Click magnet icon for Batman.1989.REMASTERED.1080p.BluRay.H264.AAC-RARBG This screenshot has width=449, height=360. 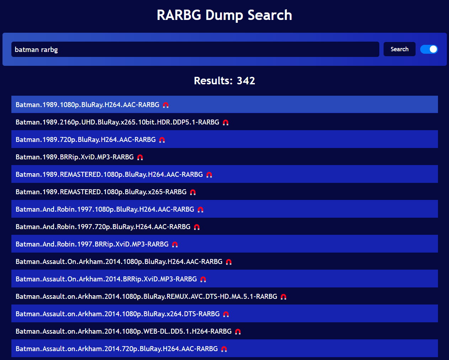(209, 175)
